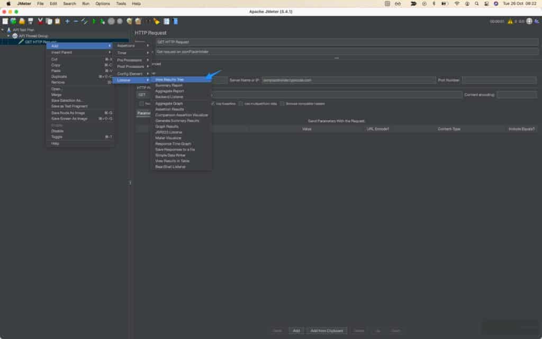
Task: Open Insert Parent submenu in context menu
Action: [80, 52]
